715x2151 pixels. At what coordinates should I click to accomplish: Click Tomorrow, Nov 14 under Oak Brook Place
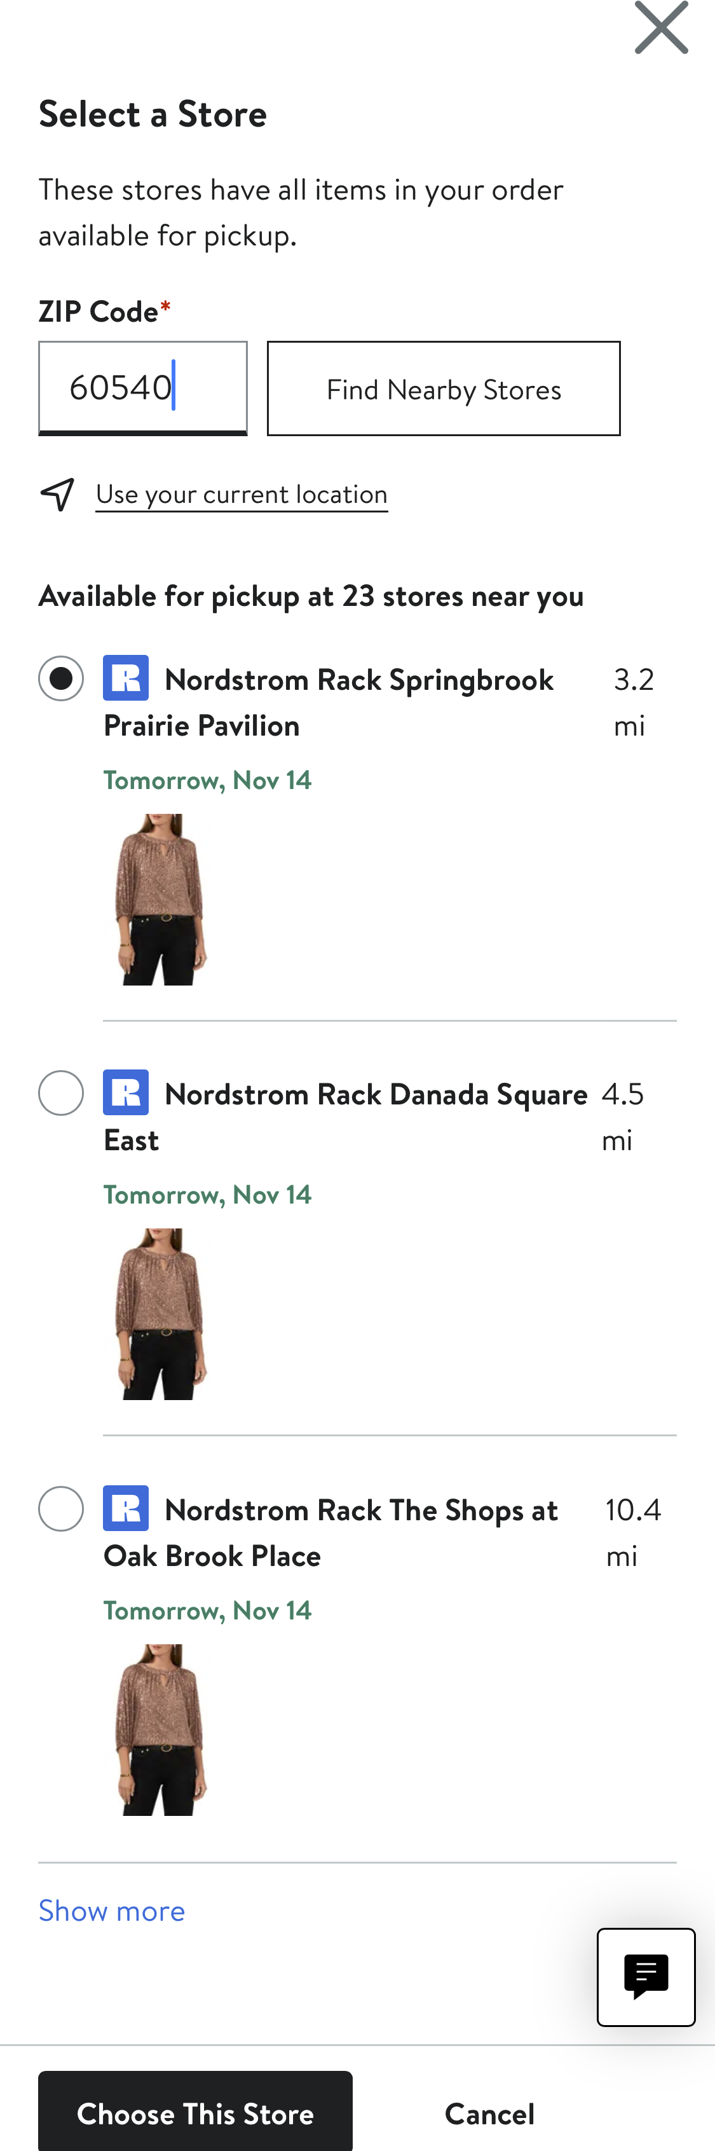tap(207, 1611)
